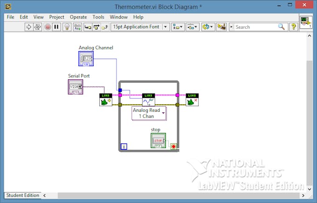Open the Operate menu
The height and width of the screenshot is (203, 317).
click(78, 17)
